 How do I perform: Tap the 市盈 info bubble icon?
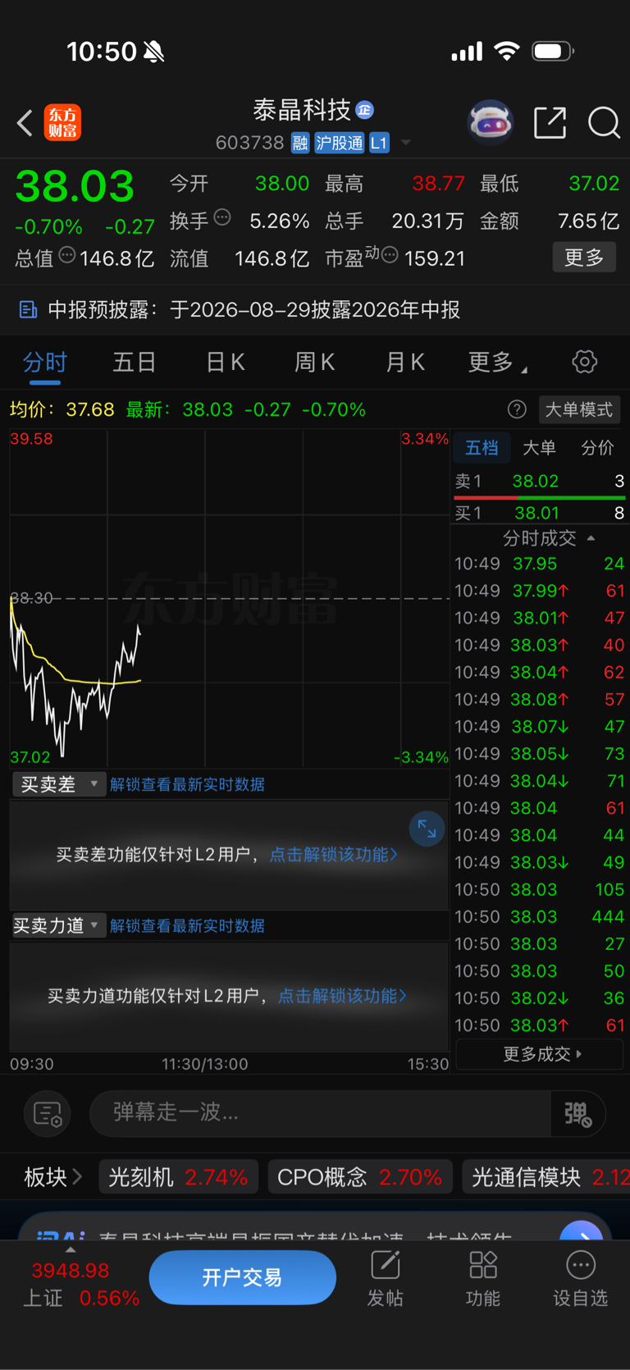(x=390, y=255)
